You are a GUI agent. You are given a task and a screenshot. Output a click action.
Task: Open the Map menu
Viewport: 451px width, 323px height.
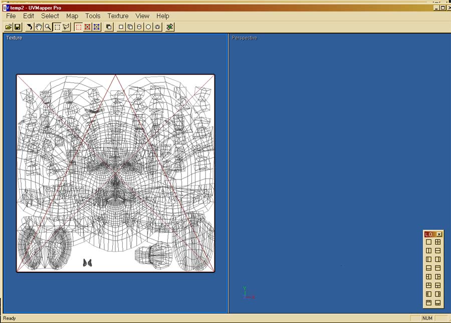72,16
